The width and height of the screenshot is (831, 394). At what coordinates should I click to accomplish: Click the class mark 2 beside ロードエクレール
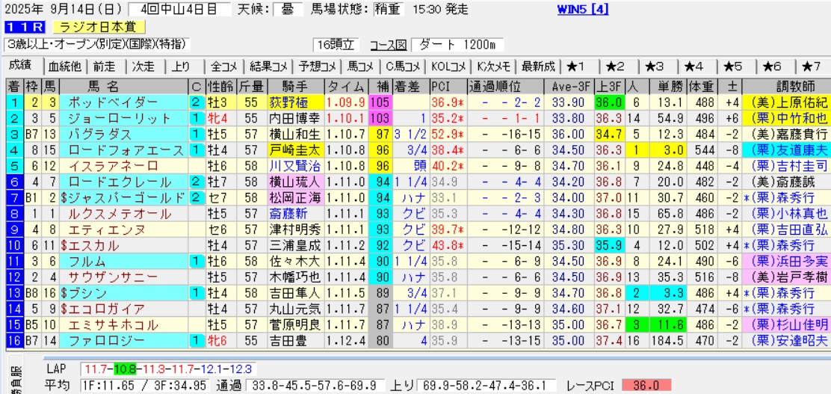point(196,181)
